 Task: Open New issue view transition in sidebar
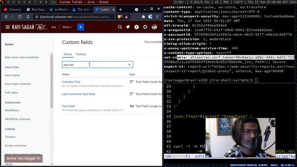tap(22, 57)
